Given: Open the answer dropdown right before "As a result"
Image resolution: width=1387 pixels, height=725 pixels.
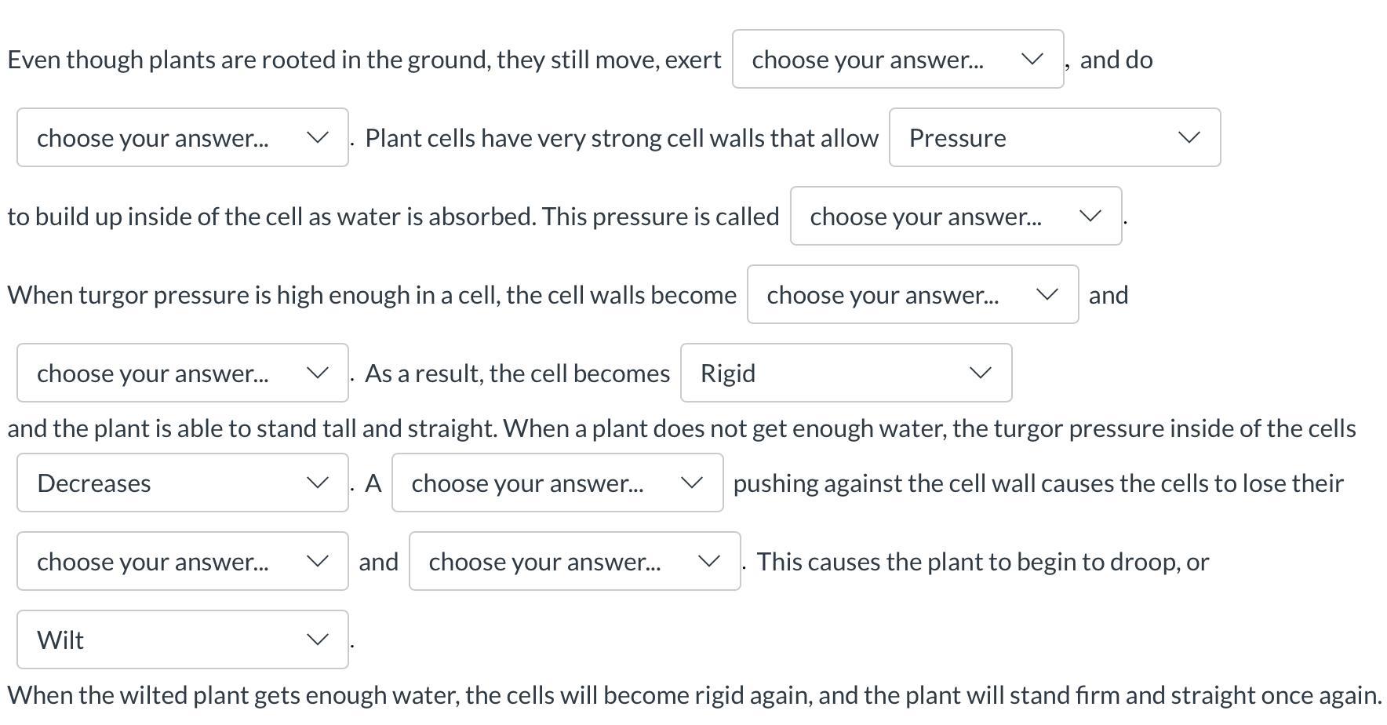Looking at the screenshot, I should [182, 373].
